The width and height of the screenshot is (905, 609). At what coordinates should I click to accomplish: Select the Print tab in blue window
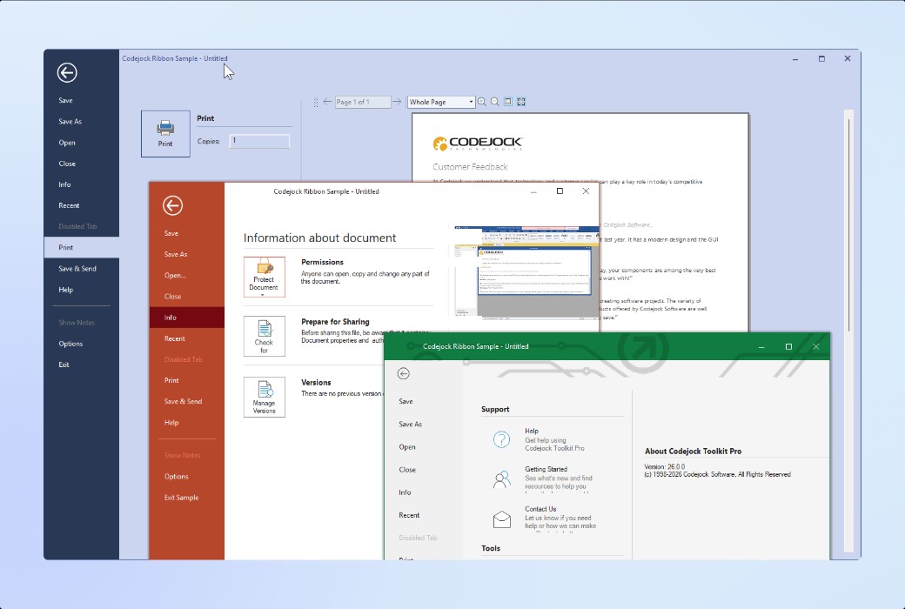(82, 247)
